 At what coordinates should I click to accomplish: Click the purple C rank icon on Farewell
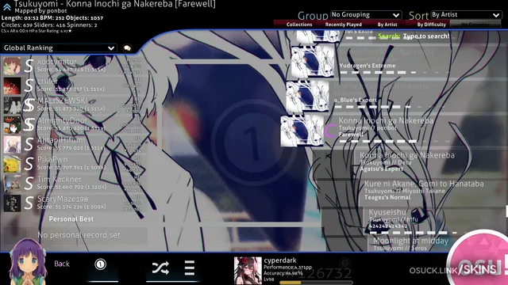[330, 131]
